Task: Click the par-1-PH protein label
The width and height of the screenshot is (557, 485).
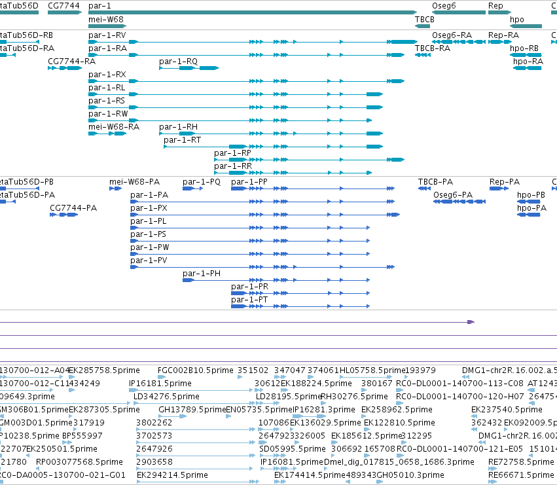Action: [x=202, y=274]
